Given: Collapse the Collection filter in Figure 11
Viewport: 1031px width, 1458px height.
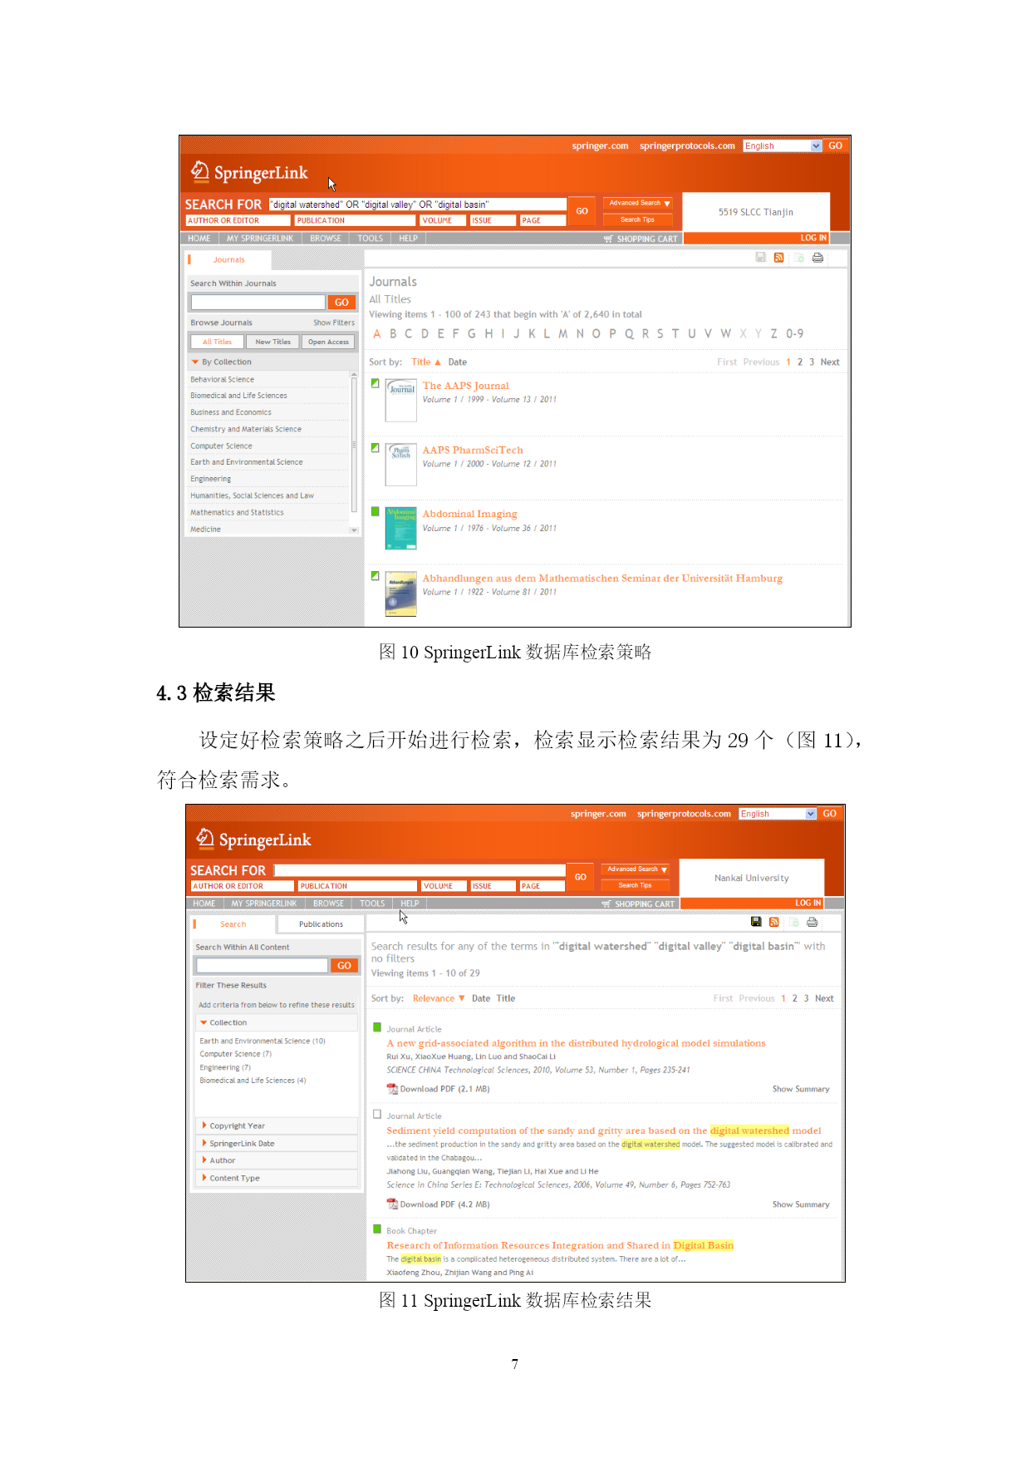Looking at the screenshot, I should [204, 1023].
